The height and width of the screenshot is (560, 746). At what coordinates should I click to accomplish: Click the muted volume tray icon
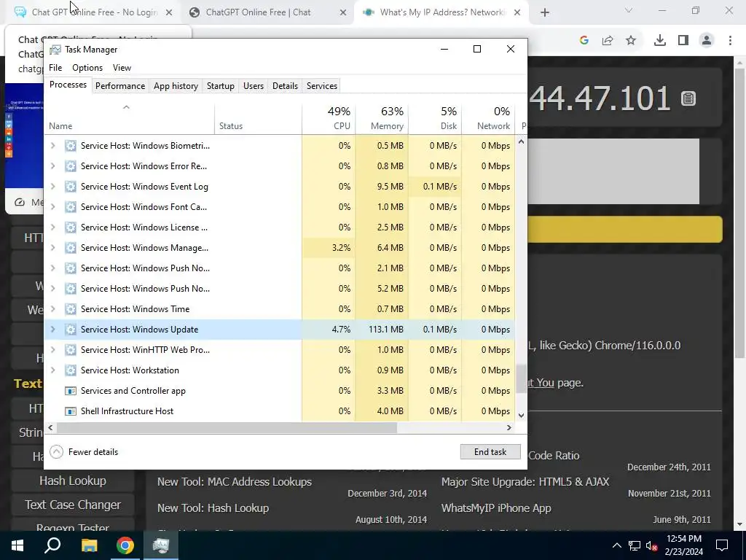tap(652, 545)
